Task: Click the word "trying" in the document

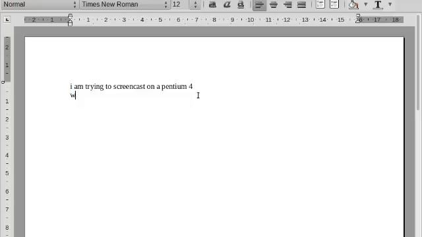Action: pos(94,87)
